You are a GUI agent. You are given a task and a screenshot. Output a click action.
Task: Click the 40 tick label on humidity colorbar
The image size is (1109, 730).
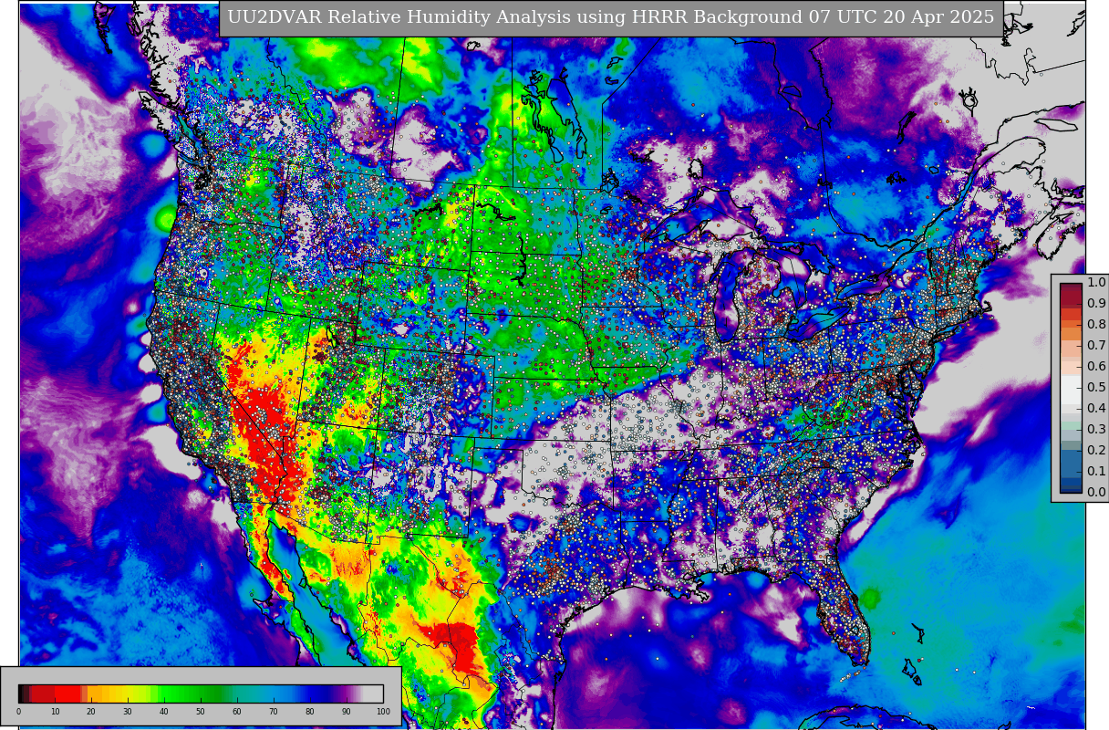tap(164, 712)
